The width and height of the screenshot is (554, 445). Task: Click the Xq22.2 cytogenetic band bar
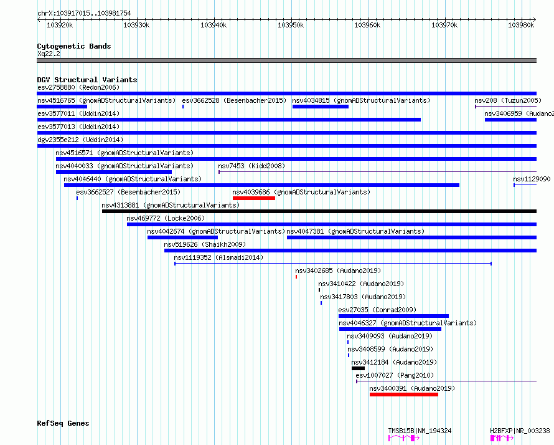point(286,60)
